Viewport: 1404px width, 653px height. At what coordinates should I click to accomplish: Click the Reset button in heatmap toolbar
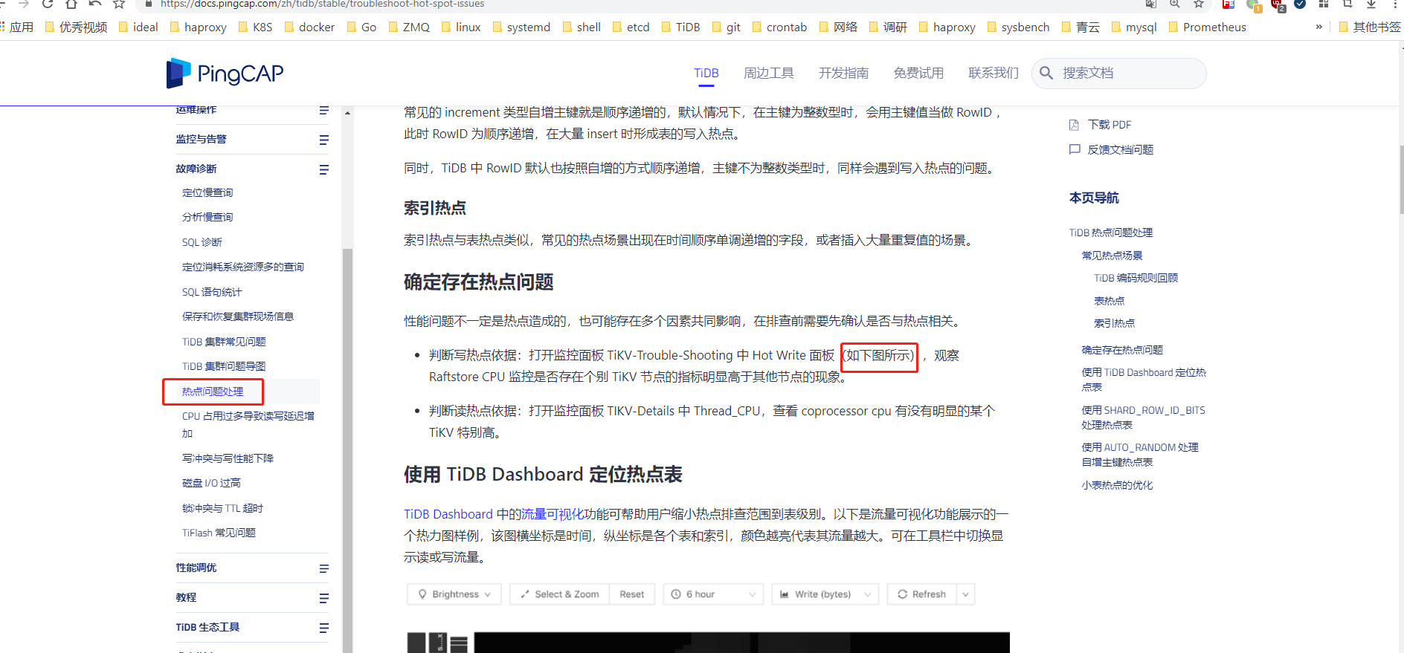coord(632,594)
